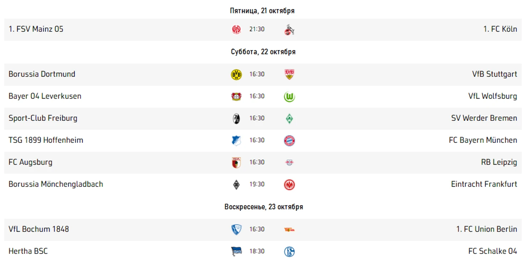Open the Sport-Club Freiburg team link
Image resolution: width=522 pixels, height=263 pixels.
click(43, 118)
